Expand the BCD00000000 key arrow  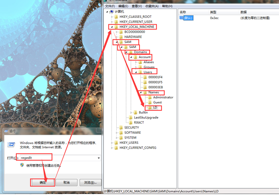pyautogui.click(x=117, y=32)
